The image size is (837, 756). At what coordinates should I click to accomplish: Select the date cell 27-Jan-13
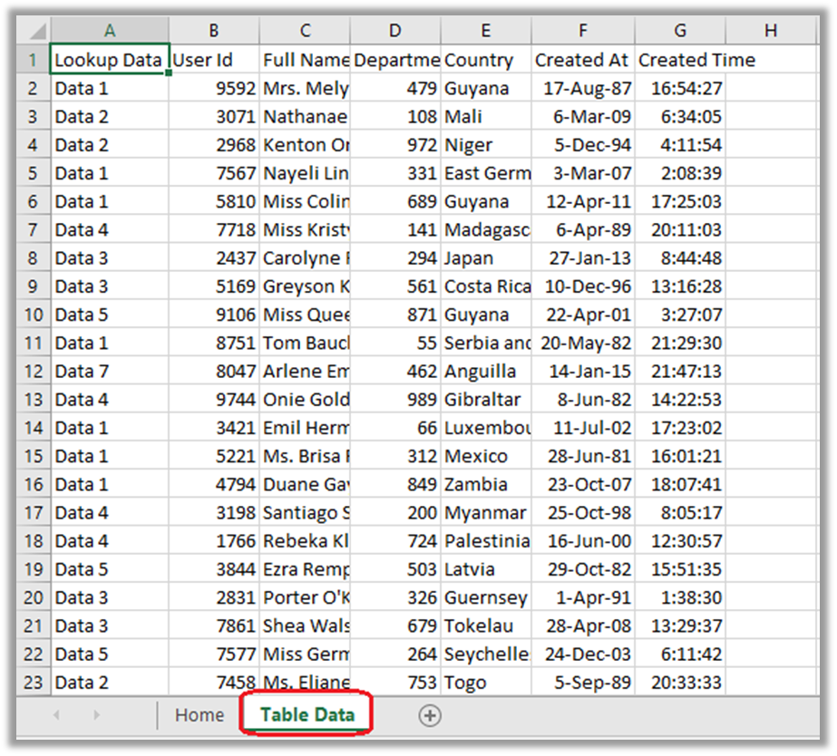tap(583, 257)
